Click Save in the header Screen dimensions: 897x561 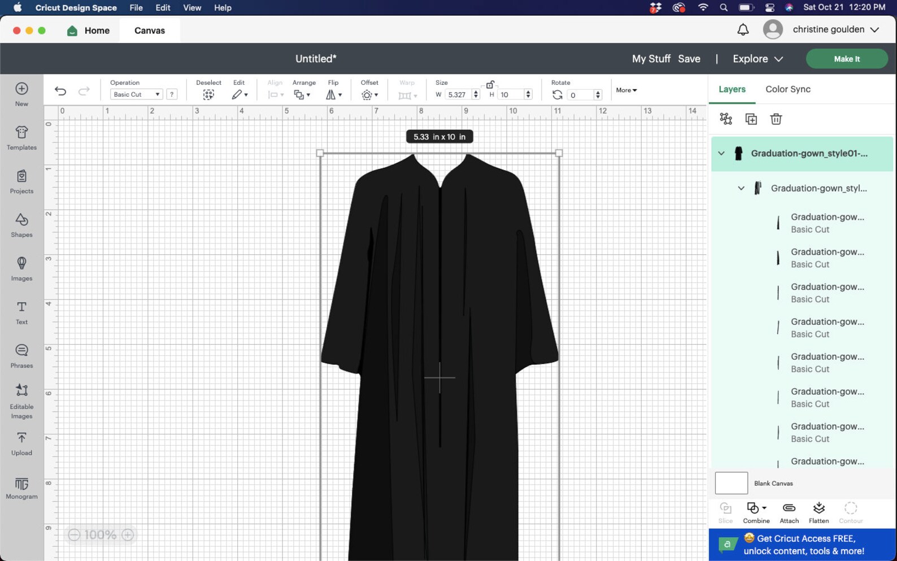tap(689, 59)
